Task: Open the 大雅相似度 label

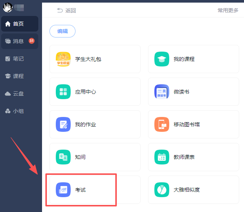Action: point(187,190)
